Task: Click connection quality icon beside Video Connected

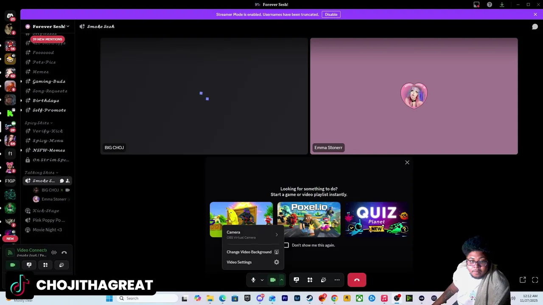Action: (x=10, y=252)
